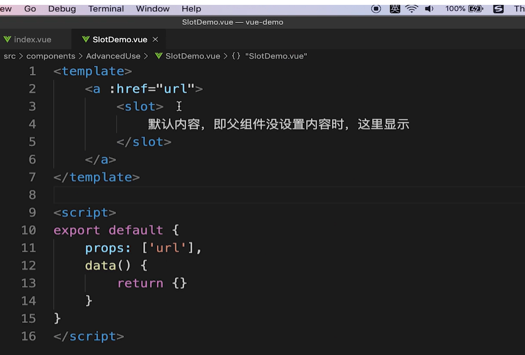Viewport: 525px width, 355px height.
Task: Click the data() method on line 12
Action: click(x=108, y=266)
